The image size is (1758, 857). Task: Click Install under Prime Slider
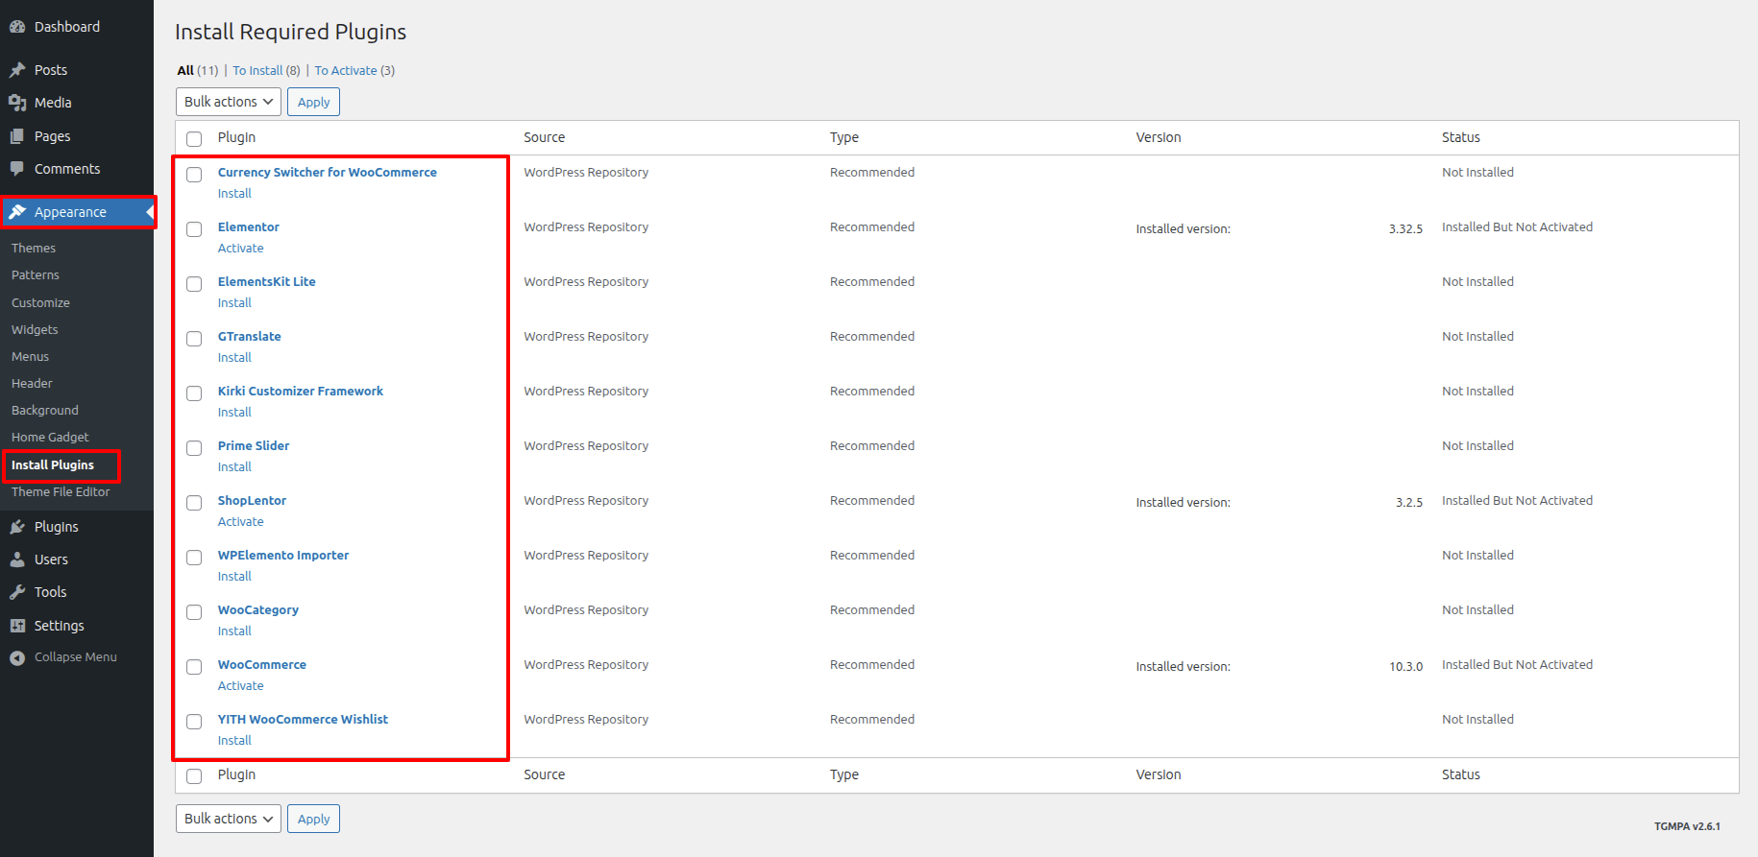click(x=234, y=467)
